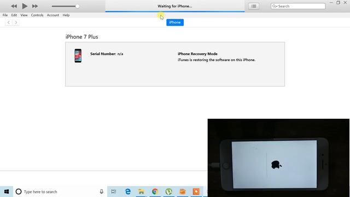Restore down the iTunes window
The image size is (350, 197).
coord(338,3)
